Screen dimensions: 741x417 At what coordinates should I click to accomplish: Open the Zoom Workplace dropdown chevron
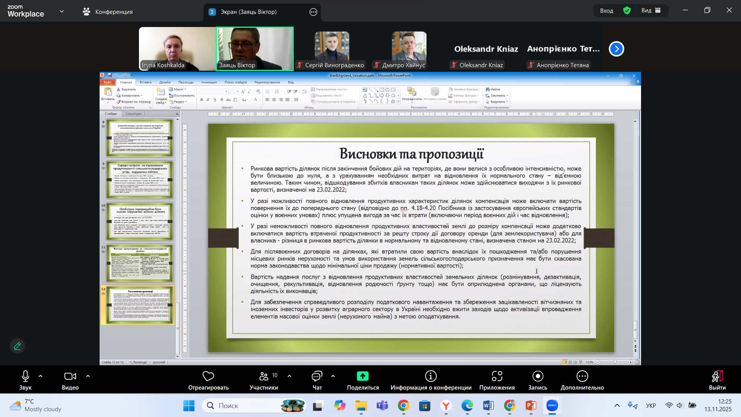point(62,12)
